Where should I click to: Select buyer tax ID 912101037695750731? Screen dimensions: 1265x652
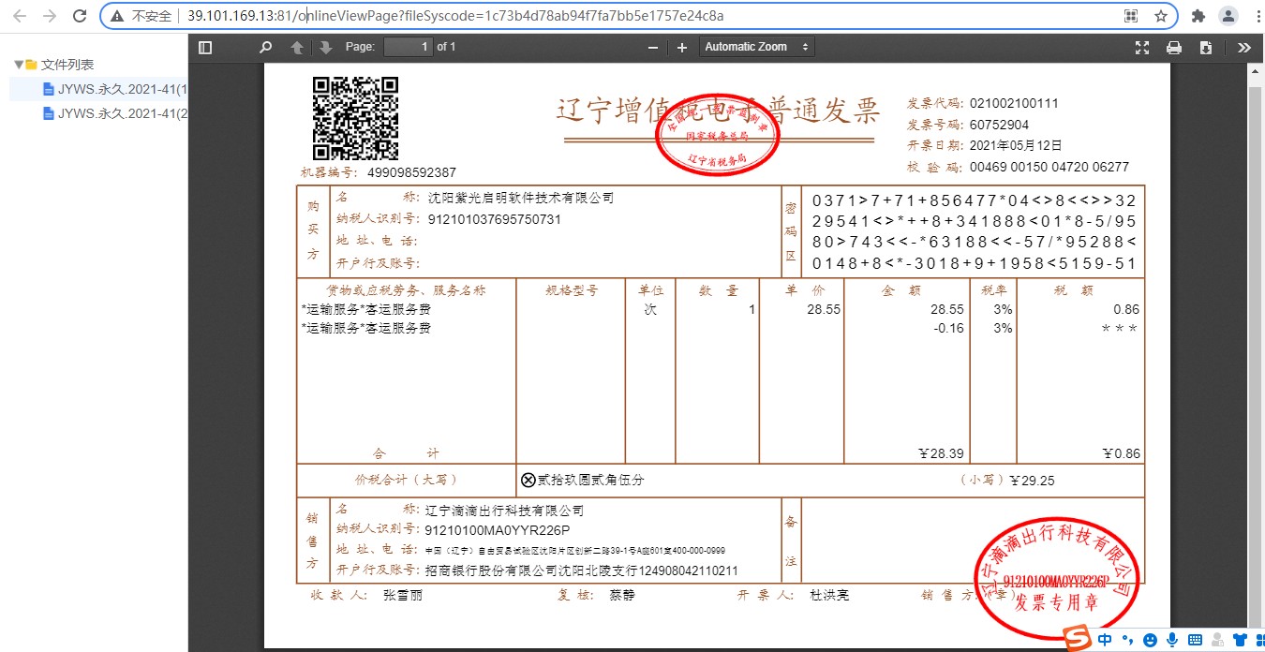point(494,219)
